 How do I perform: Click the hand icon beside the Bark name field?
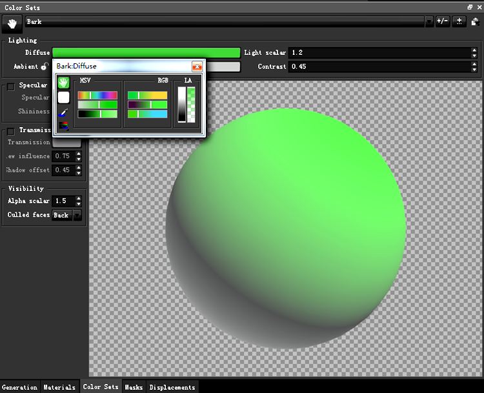click(x=12, y=23)
